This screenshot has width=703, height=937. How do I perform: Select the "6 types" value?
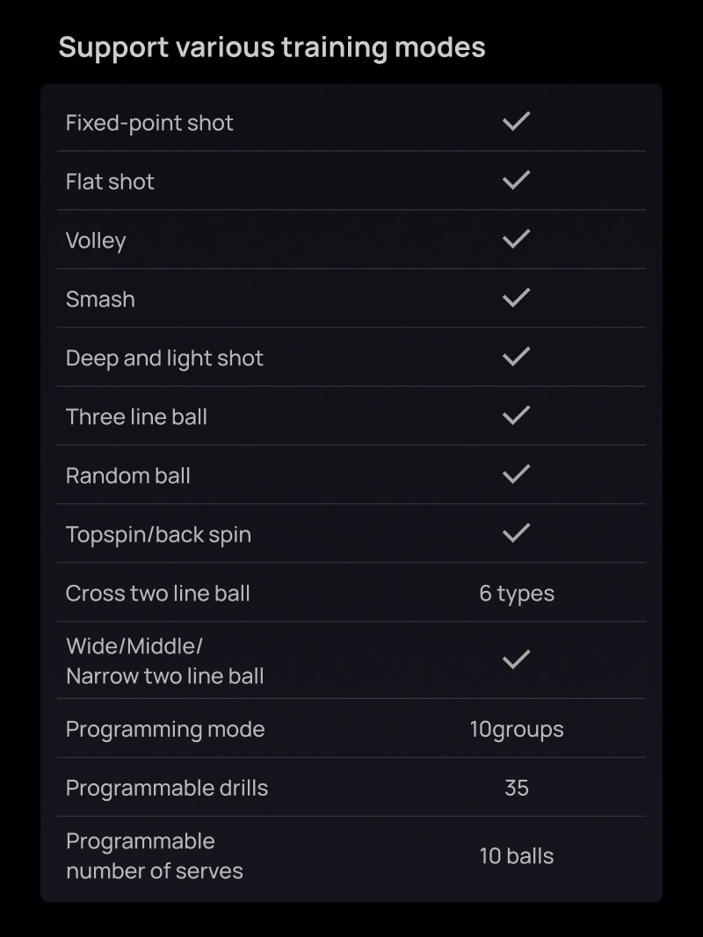(x=517, y=593)
